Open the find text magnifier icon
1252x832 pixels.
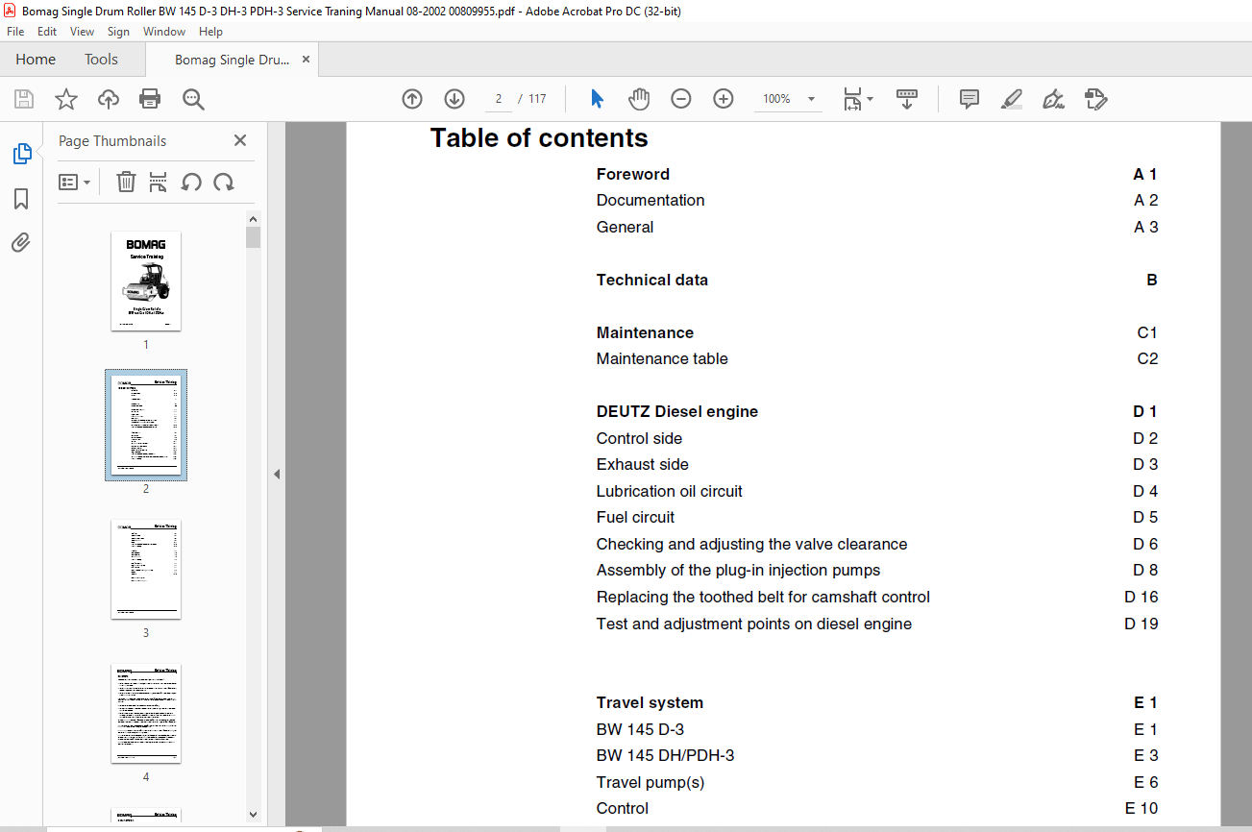(x=193, y=99)
